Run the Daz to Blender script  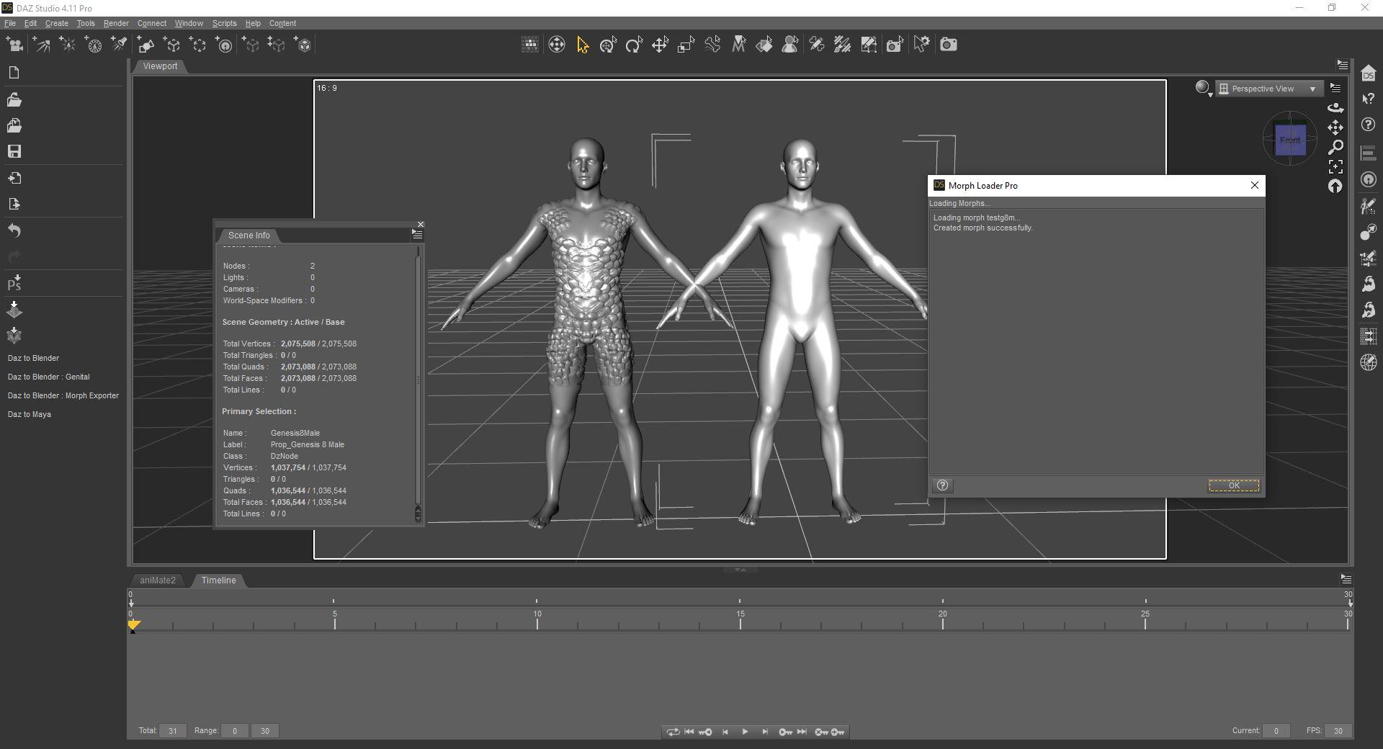[x=33, y=358]
